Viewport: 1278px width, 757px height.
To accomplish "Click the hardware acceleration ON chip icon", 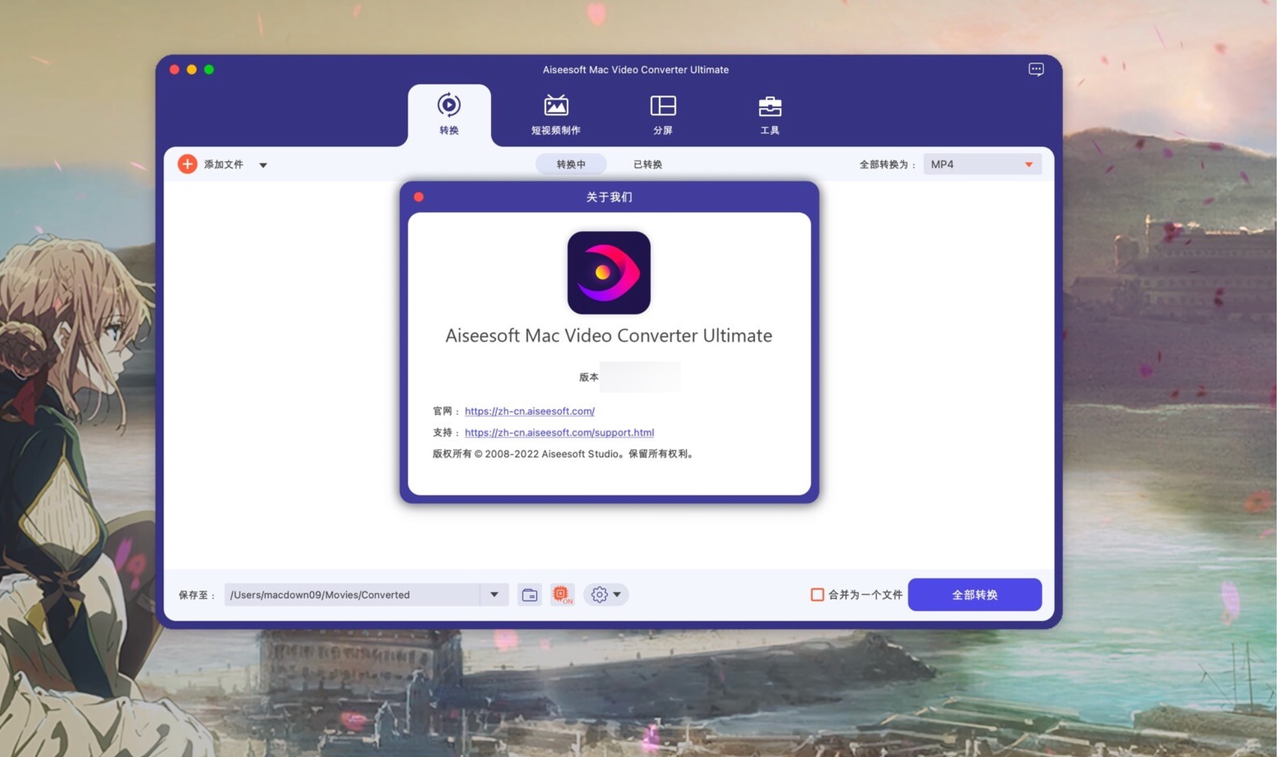I will click(x=561, y=593).
